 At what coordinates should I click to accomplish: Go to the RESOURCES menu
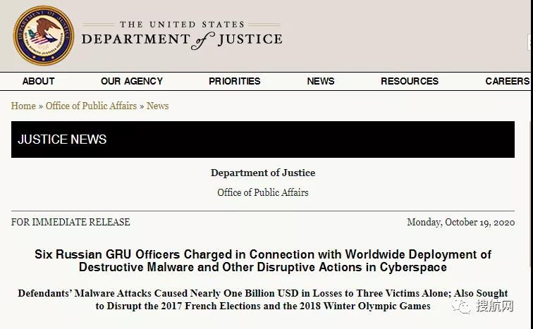pos(410,81)
